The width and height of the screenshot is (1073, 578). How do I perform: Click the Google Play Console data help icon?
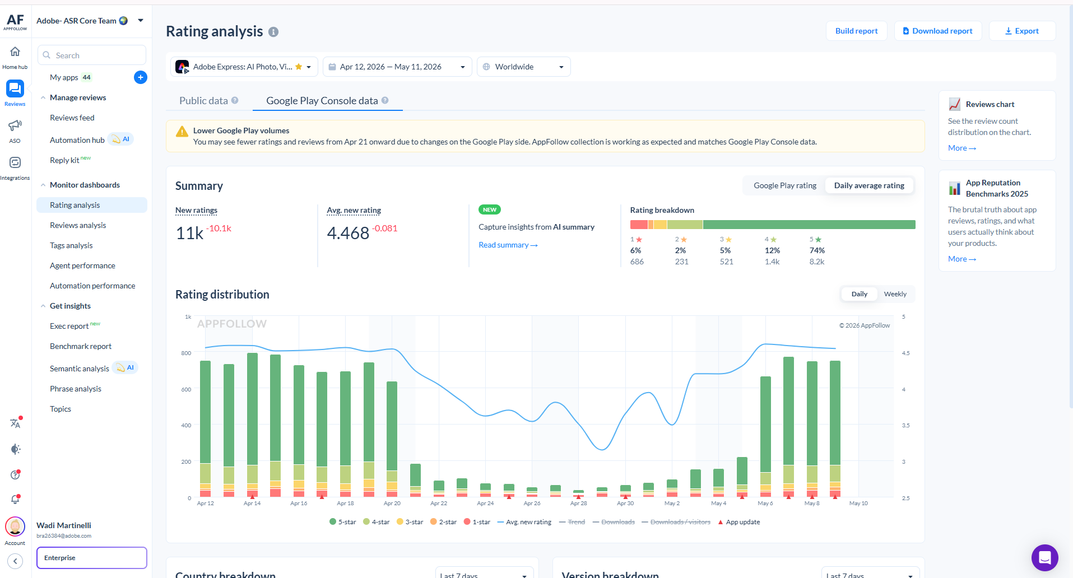[385, 100]
